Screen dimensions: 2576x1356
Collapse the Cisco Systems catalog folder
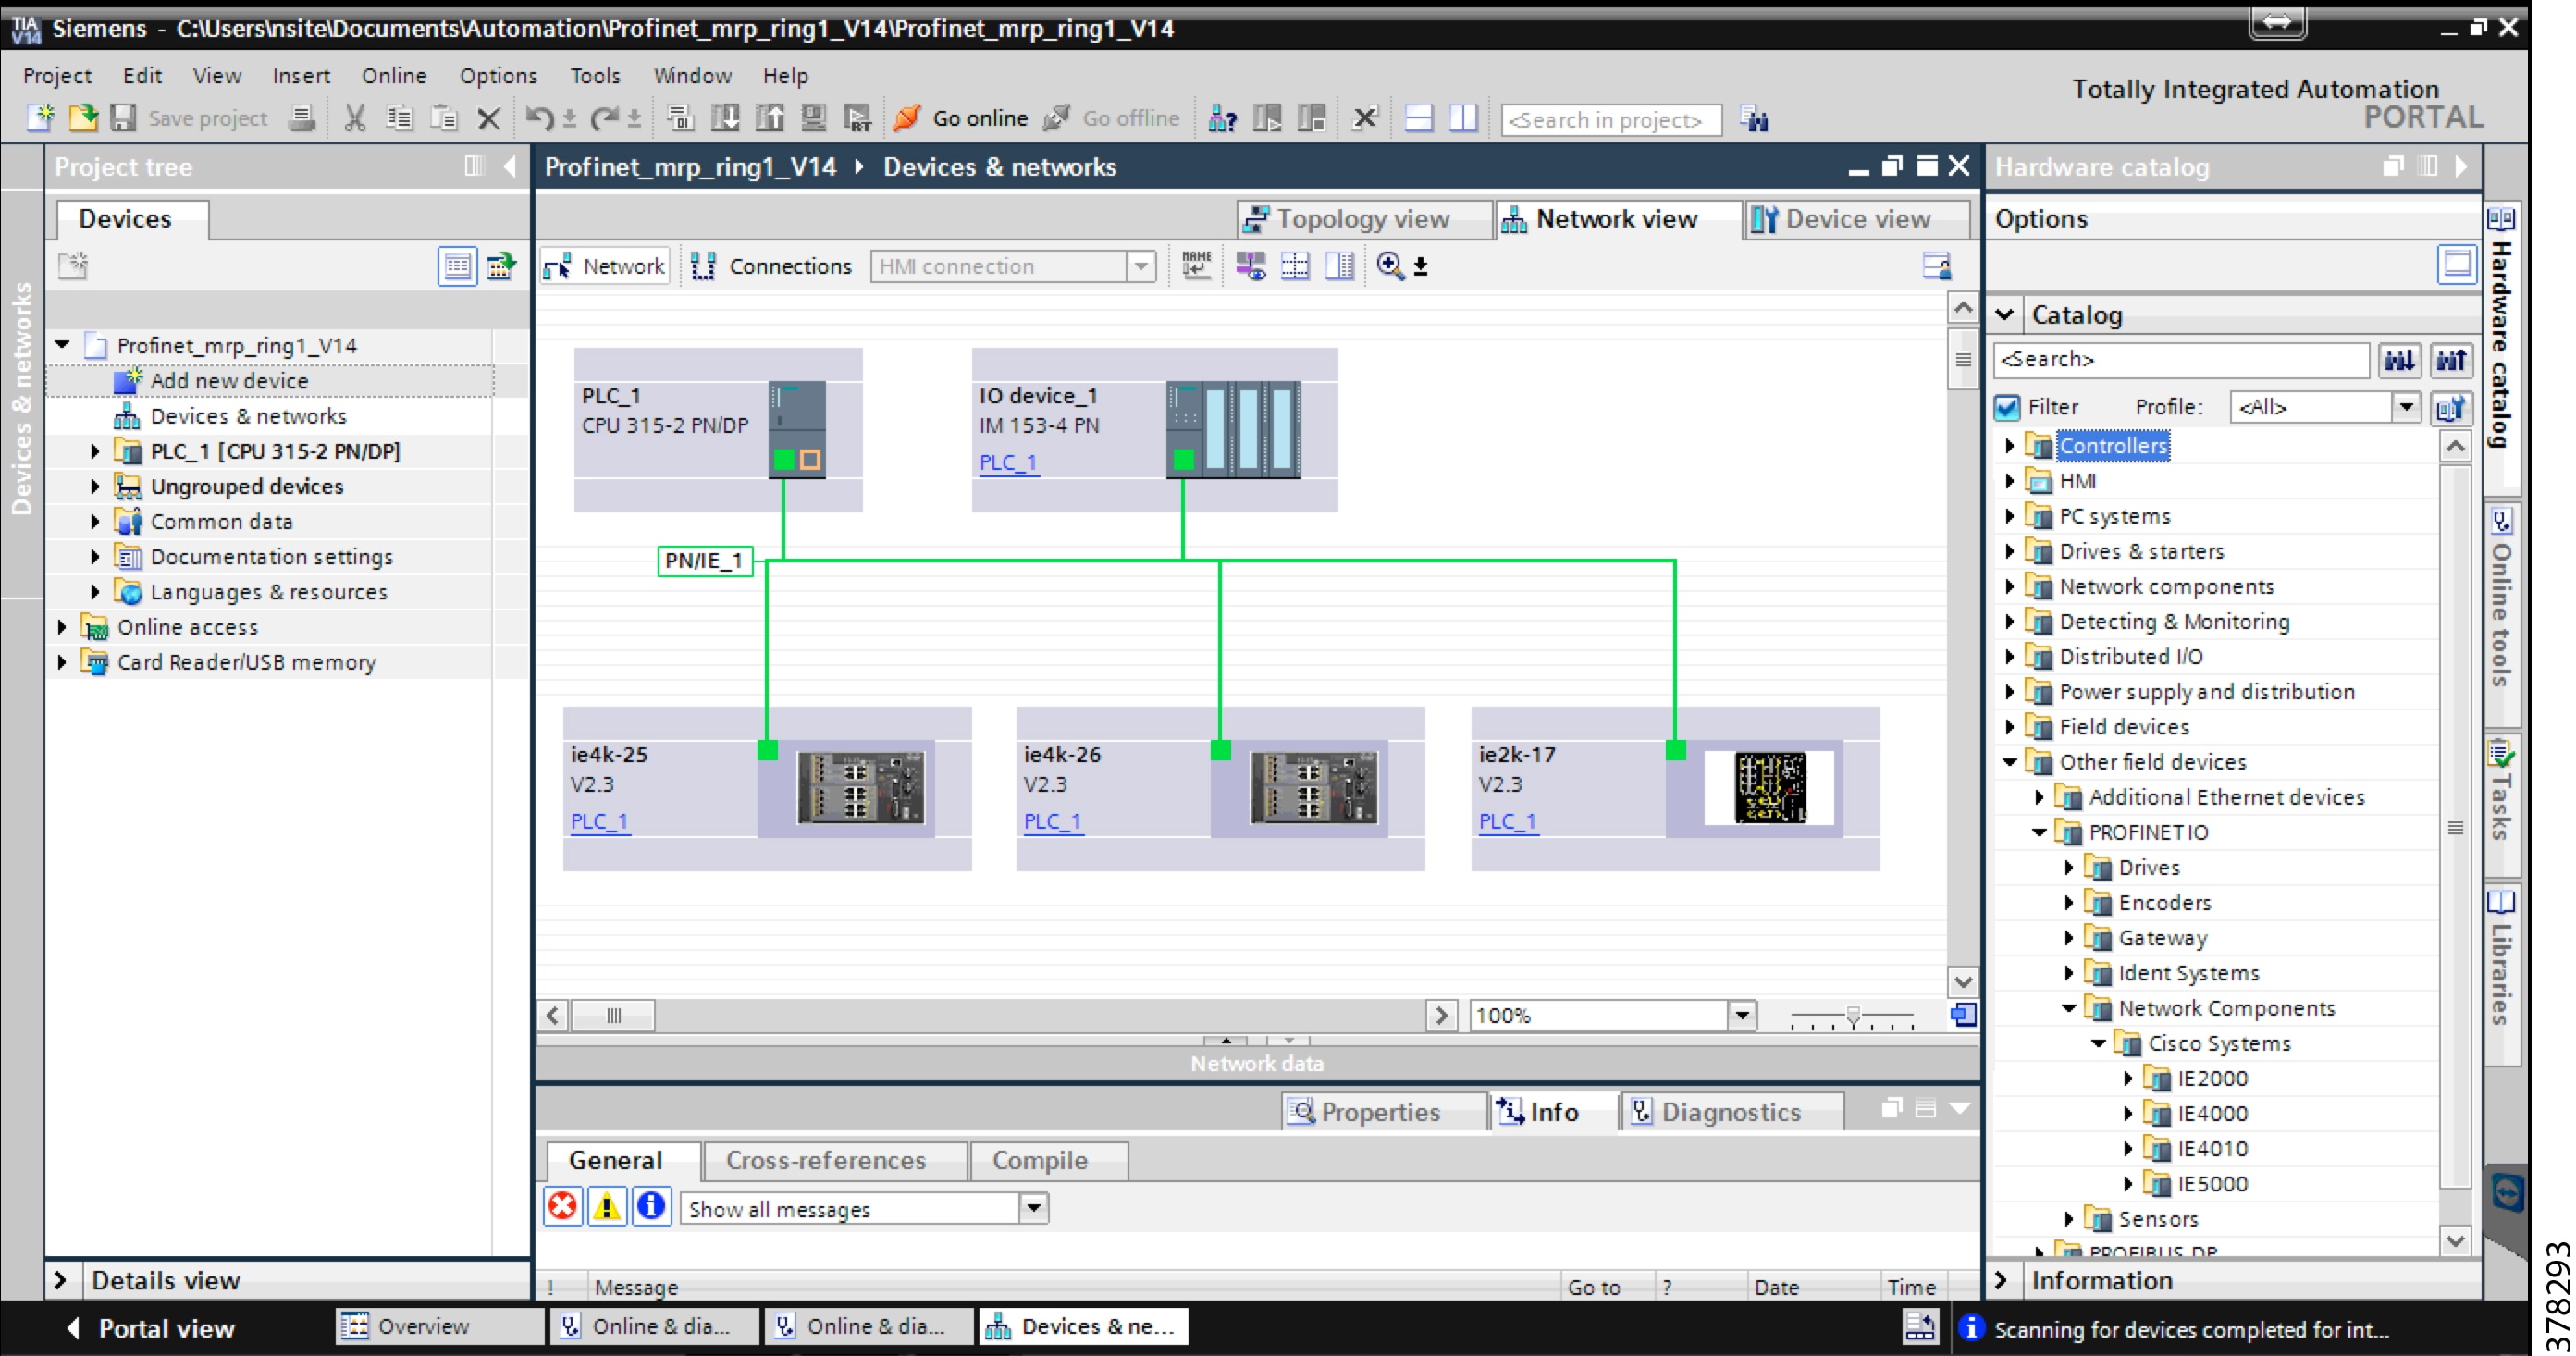(x=2097, y=1043)
